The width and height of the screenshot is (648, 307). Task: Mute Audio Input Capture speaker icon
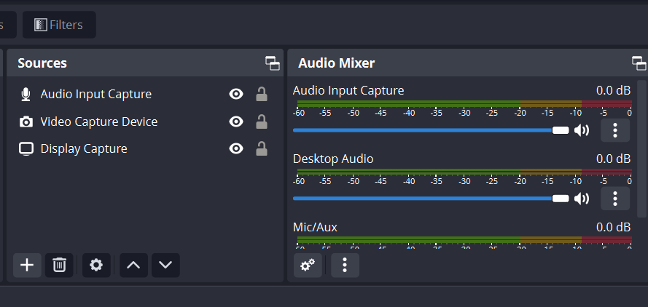tap(581, 130)
